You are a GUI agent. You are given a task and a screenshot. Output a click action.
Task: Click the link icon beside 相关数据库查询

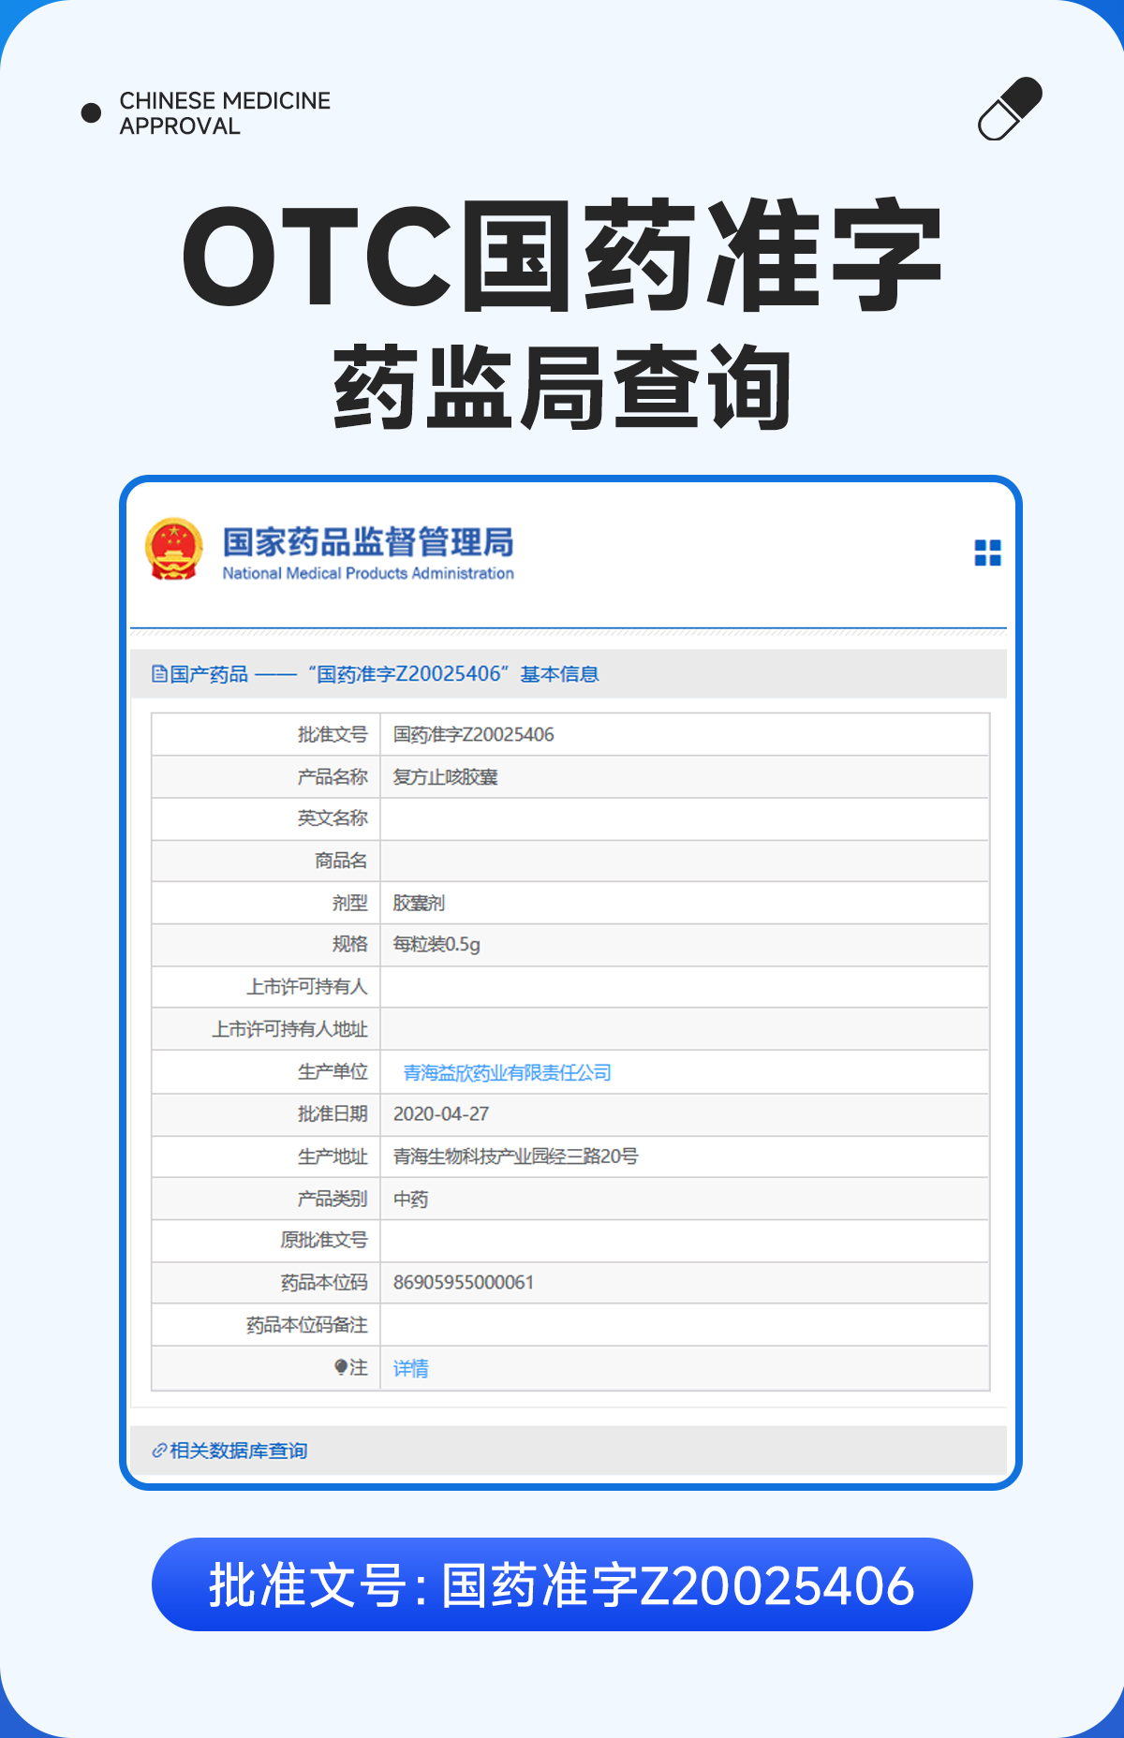159,1451
